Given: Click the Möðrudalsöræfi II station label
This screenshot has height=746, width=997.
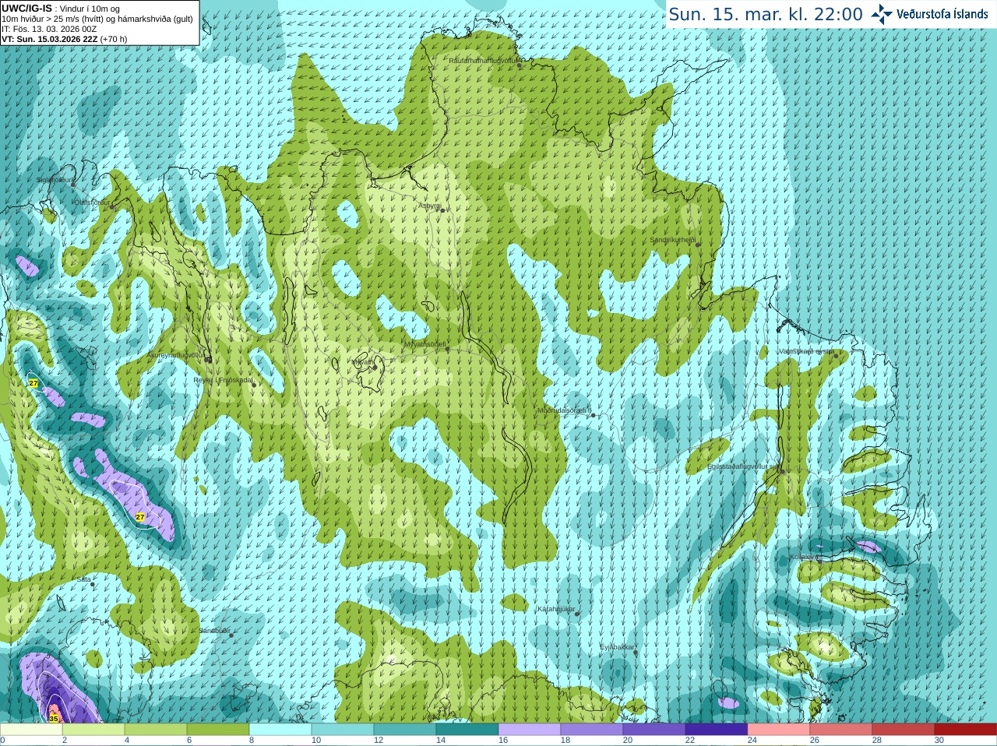Looking at the screenshot, I should coord(565,410).
